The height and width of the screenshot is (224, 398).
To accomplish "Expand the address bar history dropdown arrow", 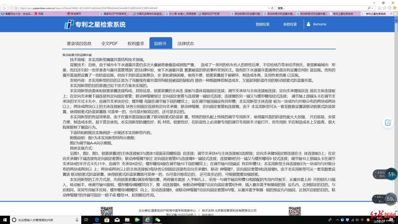I will (x=269, y=8).
